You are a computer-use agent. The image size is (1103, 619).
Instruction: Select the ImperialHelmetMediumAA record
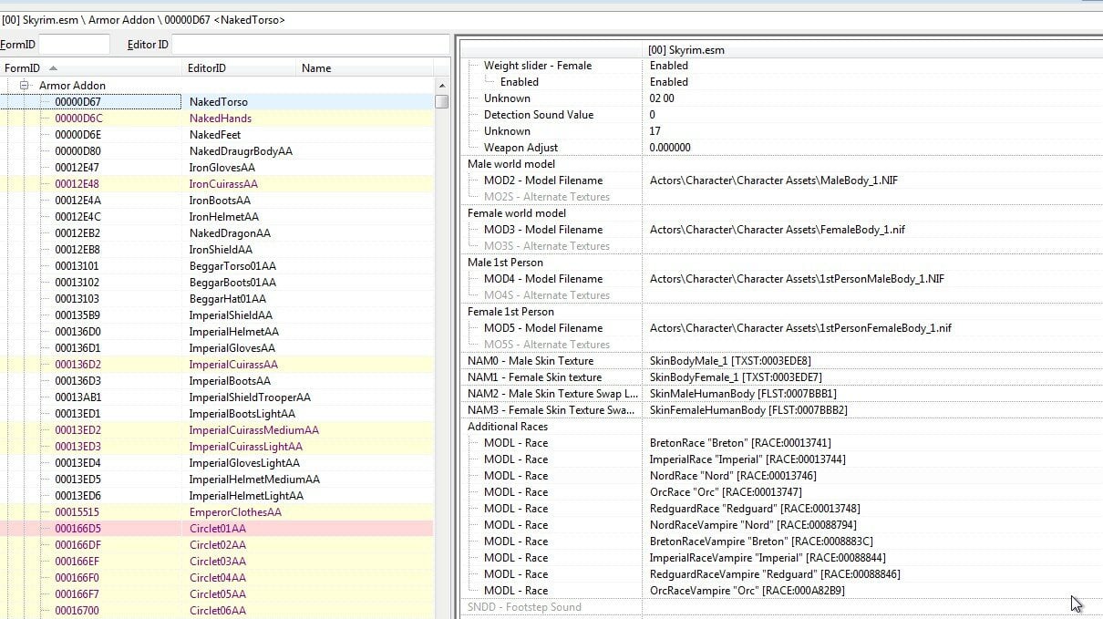217,480
